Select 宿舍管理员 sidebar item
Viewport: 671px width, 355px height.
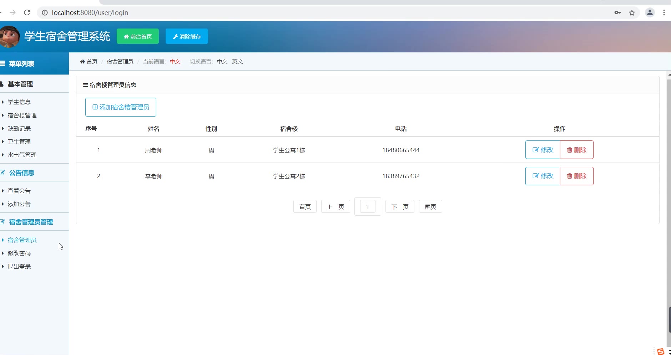click(22, 240)
